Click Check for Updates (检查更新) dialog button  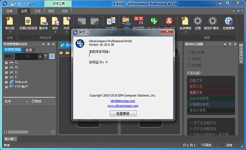pos(123,113)
